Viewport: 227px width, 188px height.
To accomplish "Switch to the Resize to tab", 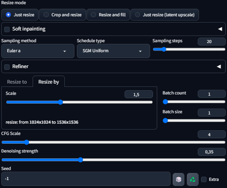I will (x=17, y=82).
